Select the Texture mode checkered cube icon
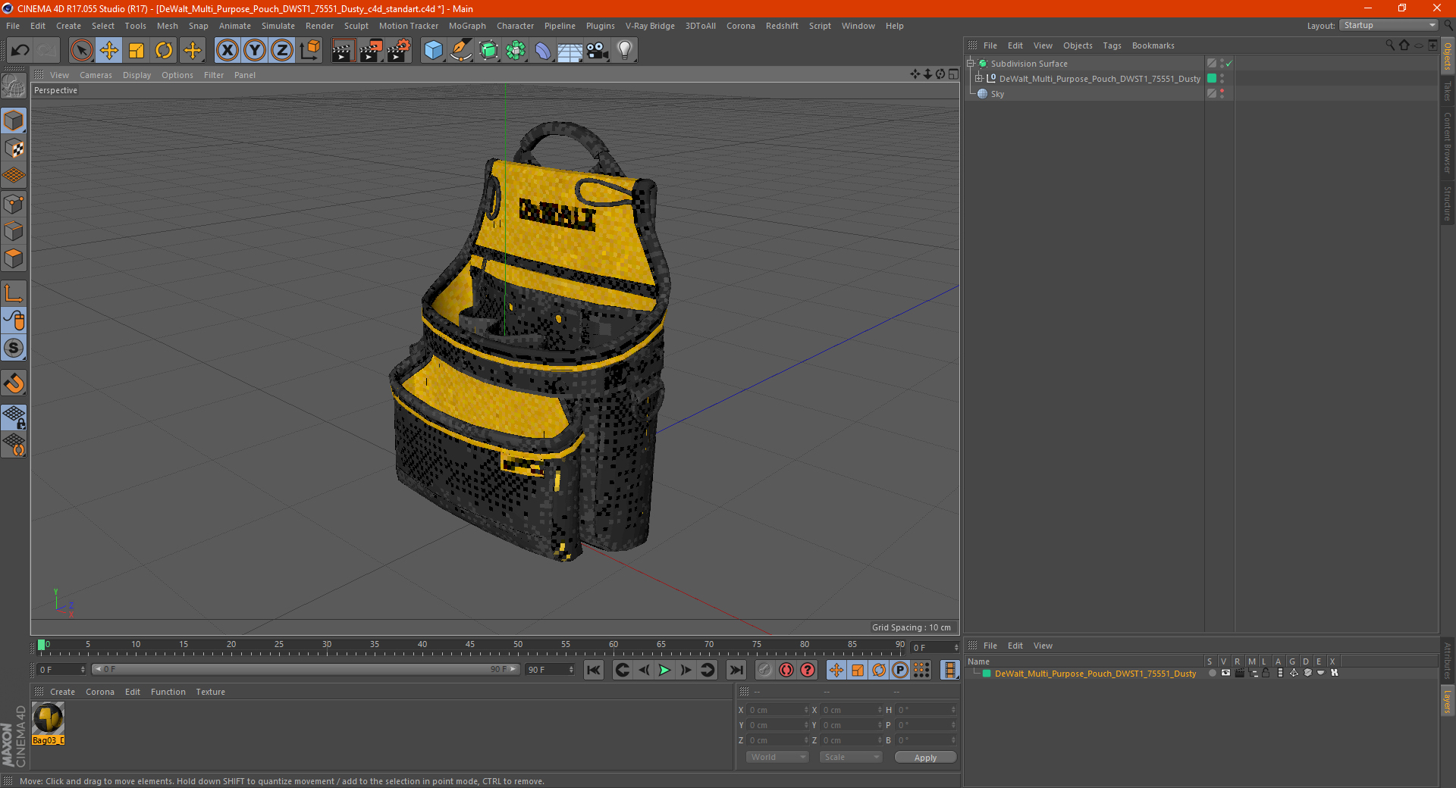Image resolution: width=1456 pixels, height=788 pixels. (x=14, y=148)
